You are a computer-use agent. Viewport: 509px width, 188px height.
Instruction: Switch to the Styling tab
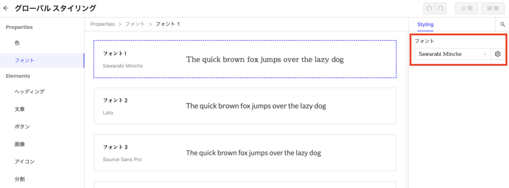tap(425, 24)
